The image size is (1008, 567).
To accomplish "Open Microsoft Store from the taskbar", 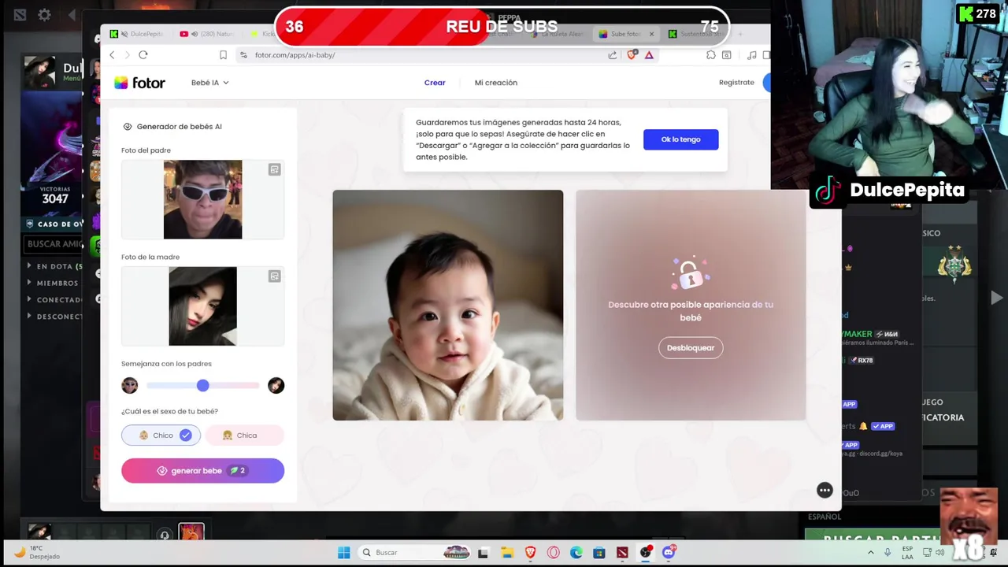I will pos(599,553).
